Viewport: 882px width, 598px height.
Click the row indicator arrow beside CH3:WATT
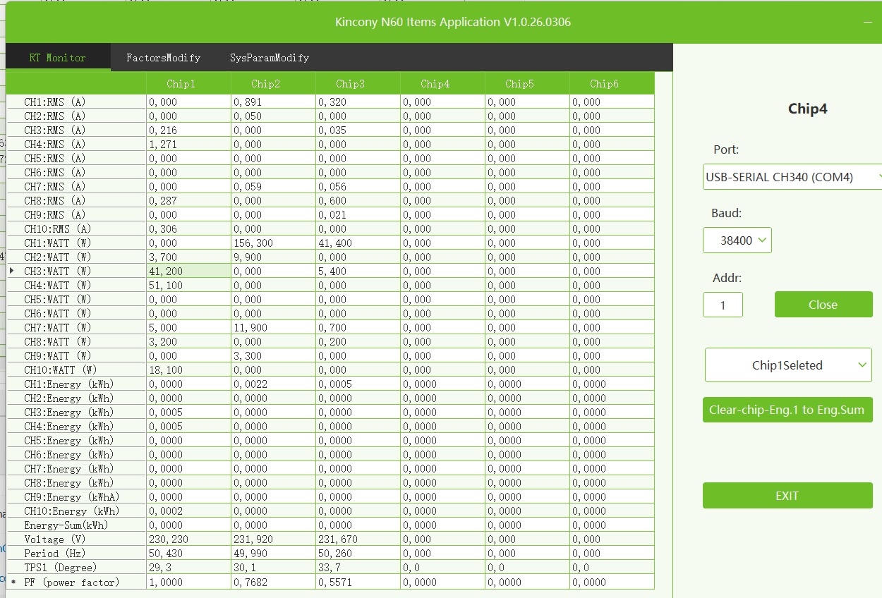[12, 271]
